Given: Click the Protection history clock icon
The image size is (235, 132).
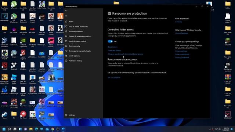Looking at the screenshot, I should pos(66,61).
